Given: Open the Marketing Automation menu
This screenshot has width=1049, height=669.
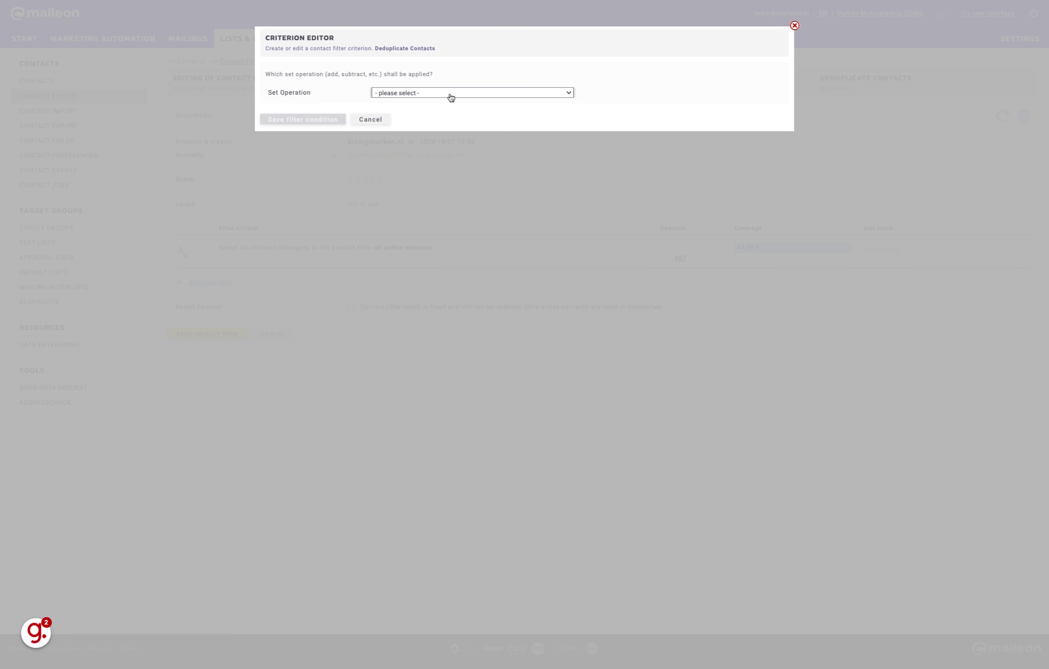Looking at the screenshot, I should tap(102, 38).
